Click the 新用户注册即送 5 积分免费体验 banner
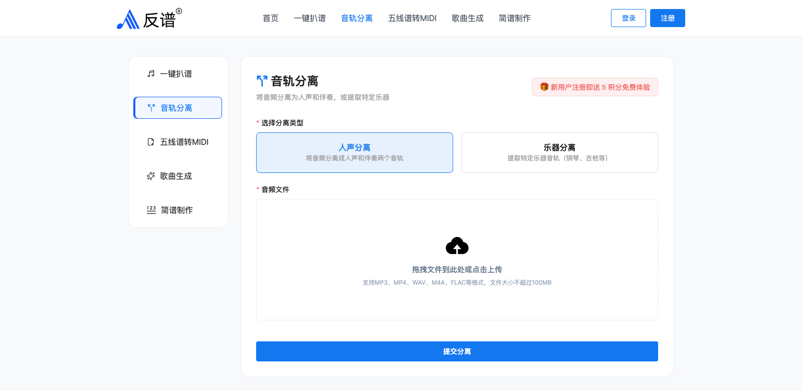 [x=595, y=87]
